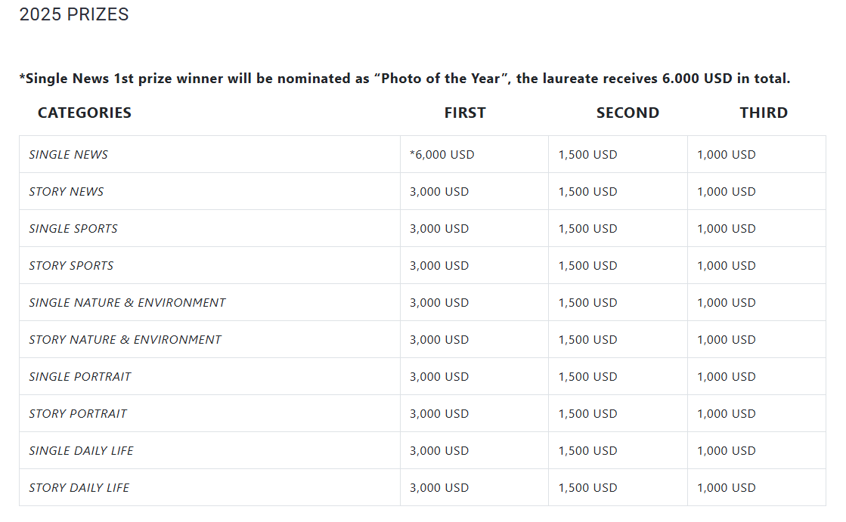Image resolution: width=846 pixels, height=522 pixels.
Task: Click Story News first prize 3,000 USD
Action: (x=439, y=192)
